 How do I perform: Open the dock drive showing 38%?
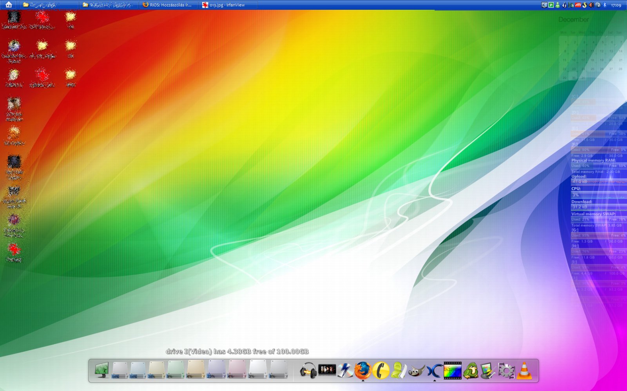pos(156,370)
